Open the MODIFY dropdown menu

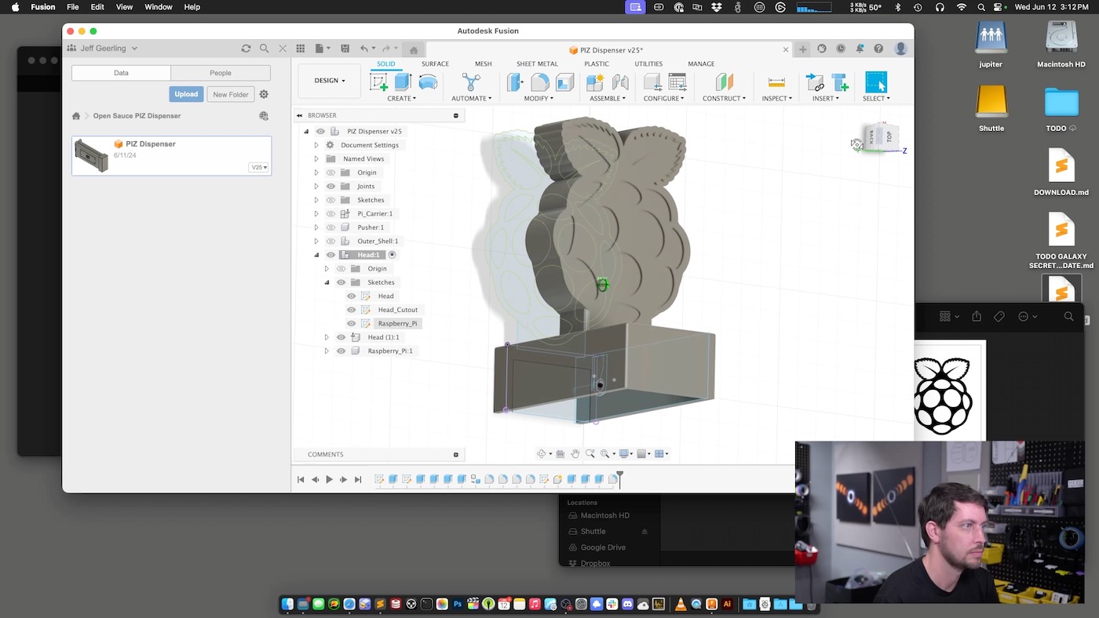click(x=539, y=98)
